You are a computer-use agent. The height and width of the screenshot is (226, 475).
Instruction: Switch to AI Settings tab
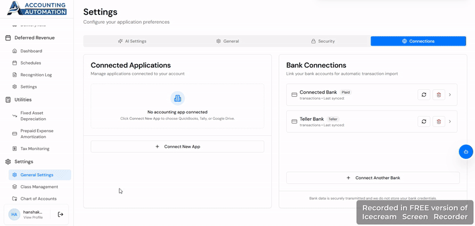point(132,41)
